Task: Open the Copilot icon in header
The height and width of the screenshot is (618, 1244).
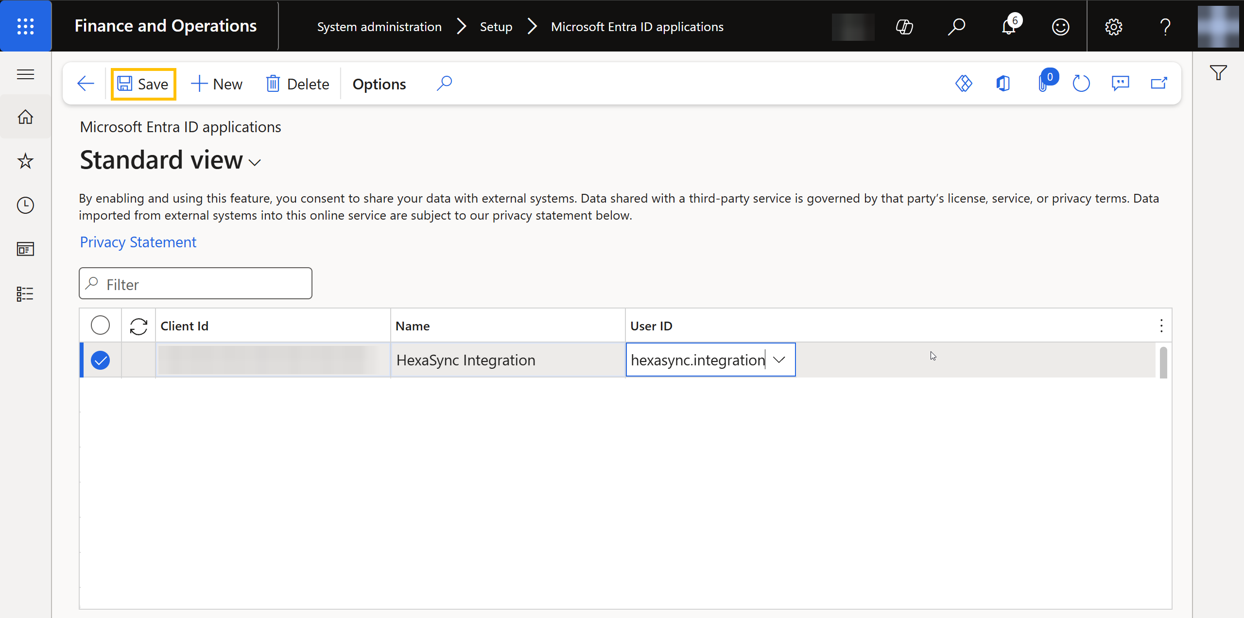Action: click(904, 26)
